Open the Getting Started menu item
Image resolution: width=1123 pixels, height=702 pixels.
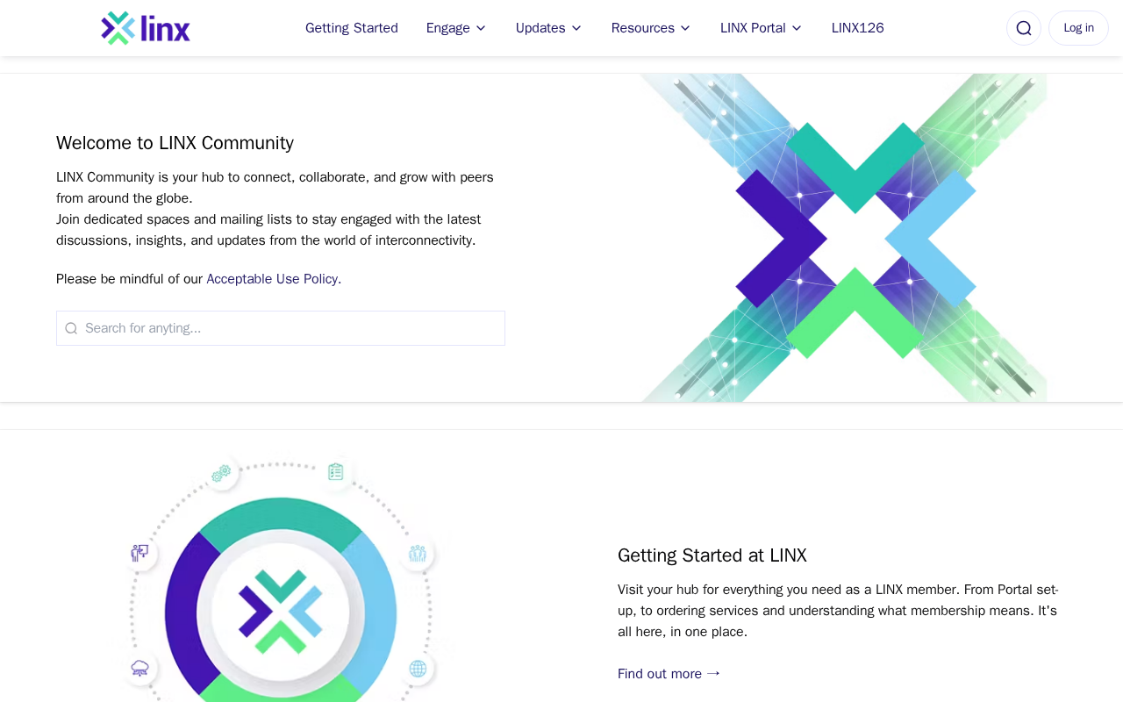352,28
